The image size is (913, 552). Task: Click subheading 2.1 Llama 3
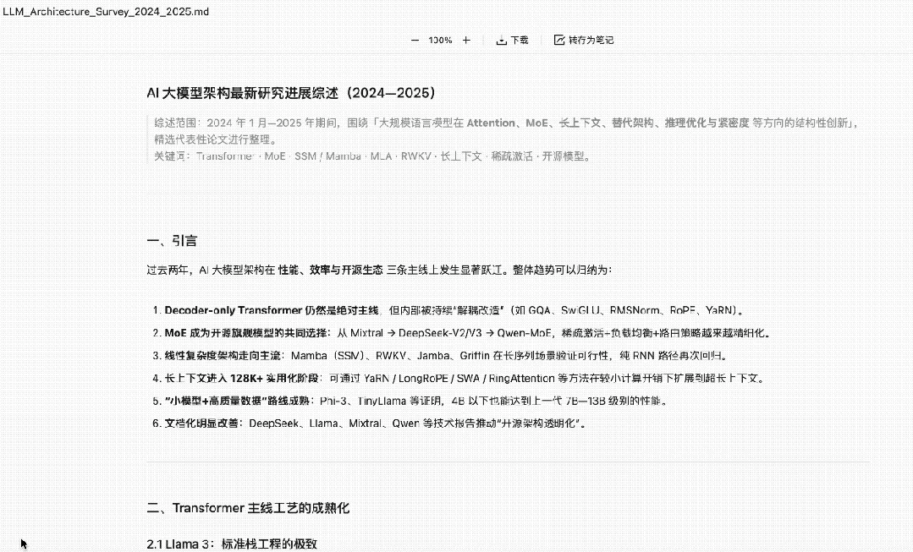(232, 544)
